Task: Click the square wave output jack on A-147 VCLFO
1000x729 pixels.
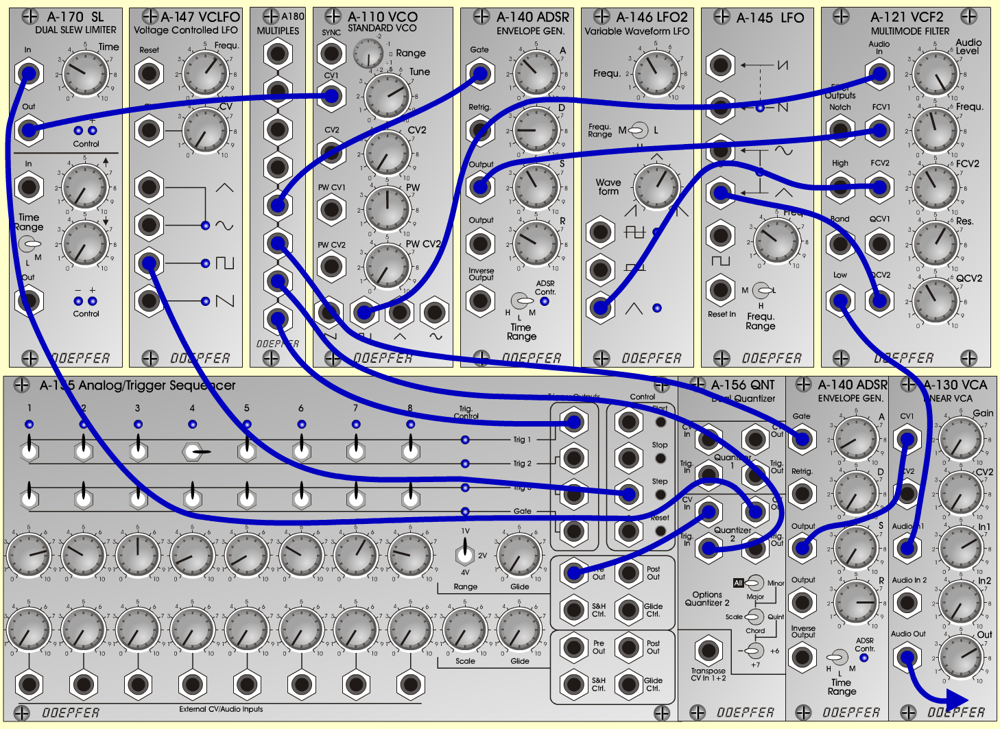Action: pos(149,263)
